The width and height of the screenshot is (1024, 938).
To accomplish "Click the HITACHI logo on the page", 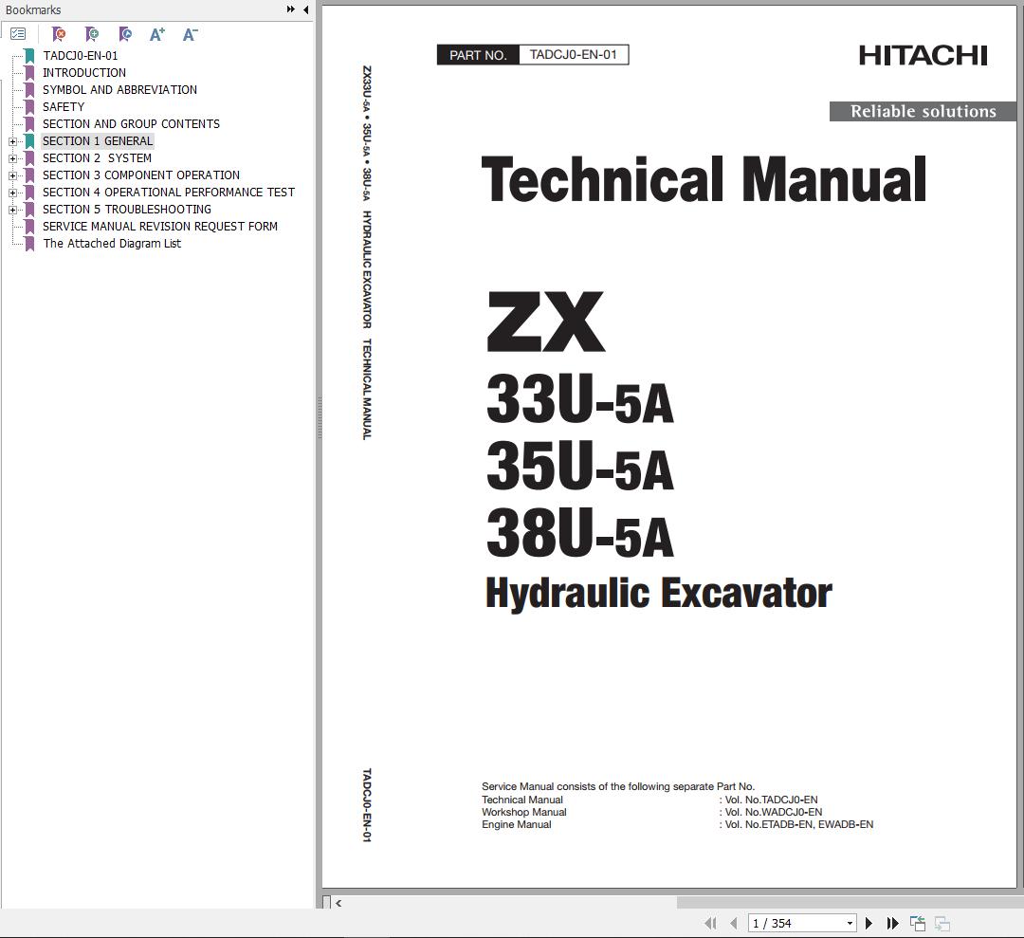I will [x=923, y=56].
